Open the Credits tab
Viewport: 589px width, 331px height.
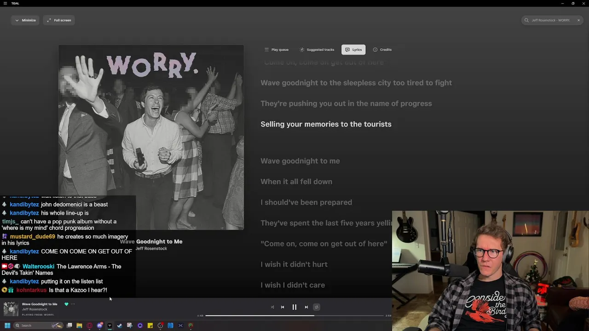(x=382, y=50)
